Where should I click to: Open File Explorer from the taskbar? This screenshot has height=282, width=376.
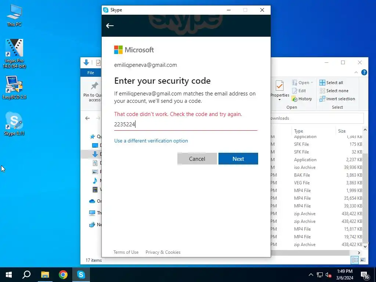coord(45,275)
